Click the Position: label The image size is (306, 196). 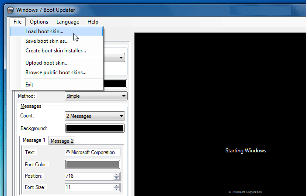(34, 176)
